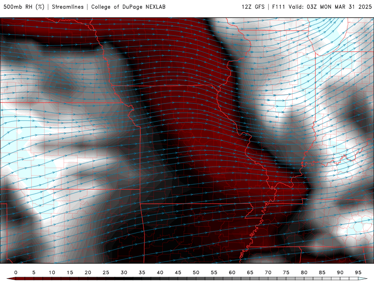Click the 50 label on the color scale
Viewport: 374px width, 281px height.
coord(196,273)
